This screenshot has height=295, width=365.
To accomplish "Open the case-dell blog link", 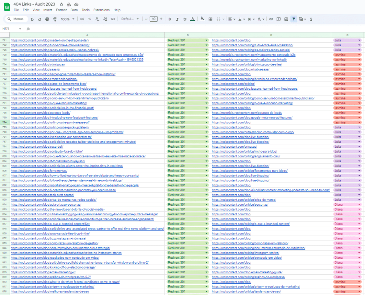I will click(x=37, y=147).
